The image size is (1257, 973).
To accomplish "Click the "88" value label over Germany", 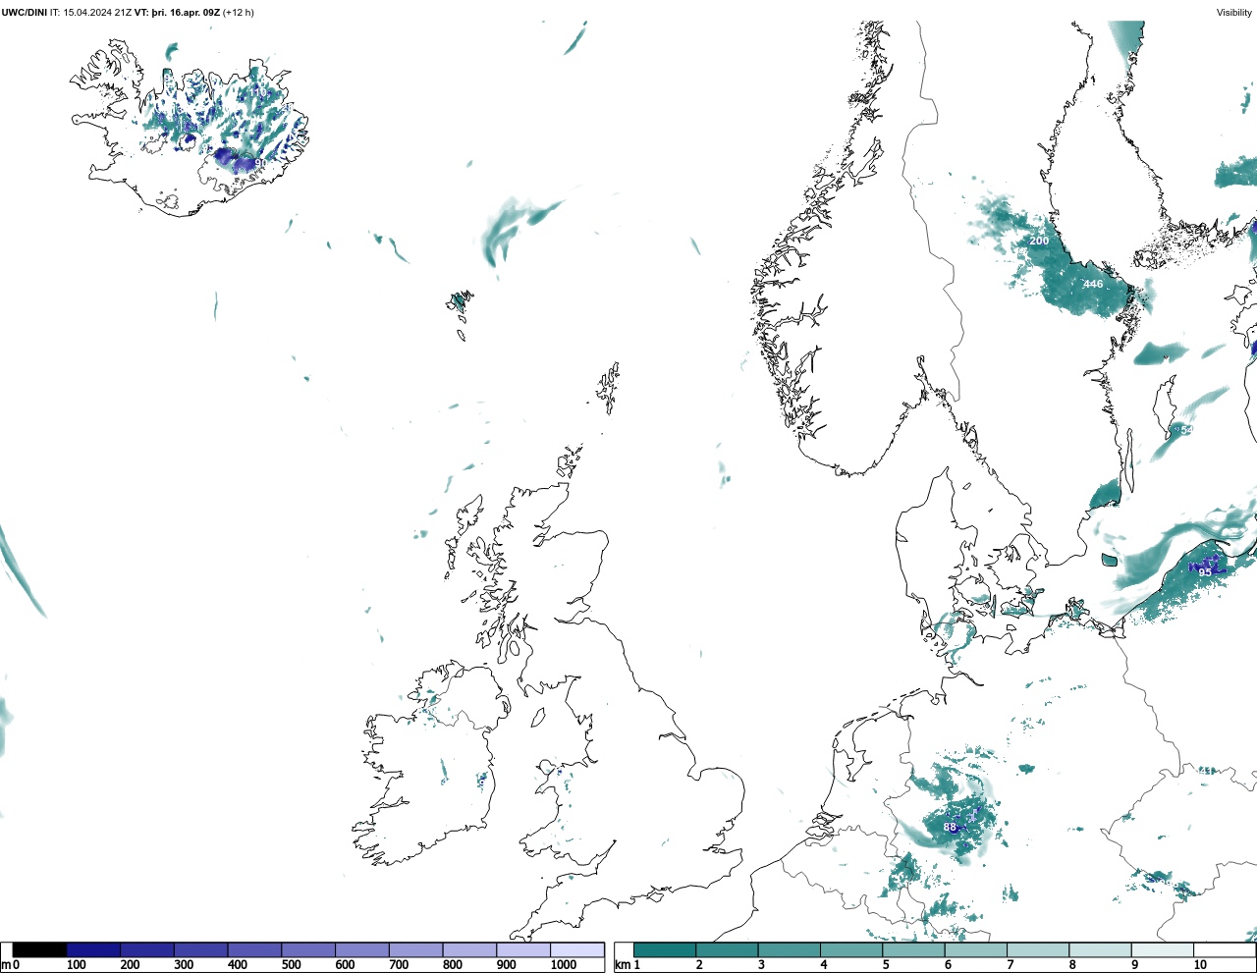I will [x=950, y=828].
